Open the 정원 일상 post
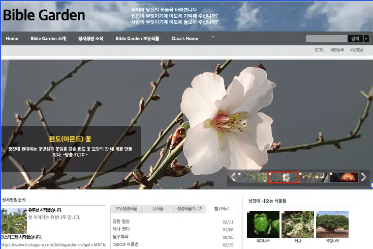373x249 pixels. click(x=121, y=222)
